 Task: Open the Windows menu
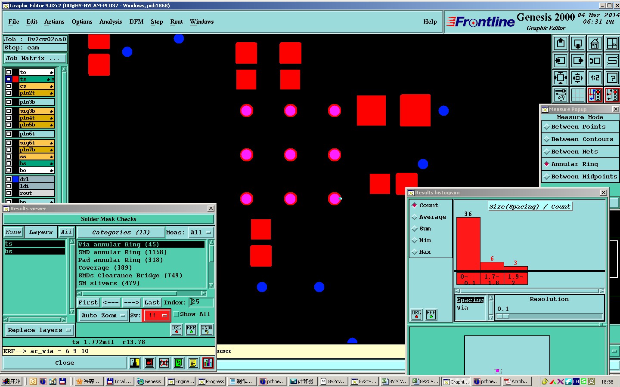coord(202,22)
